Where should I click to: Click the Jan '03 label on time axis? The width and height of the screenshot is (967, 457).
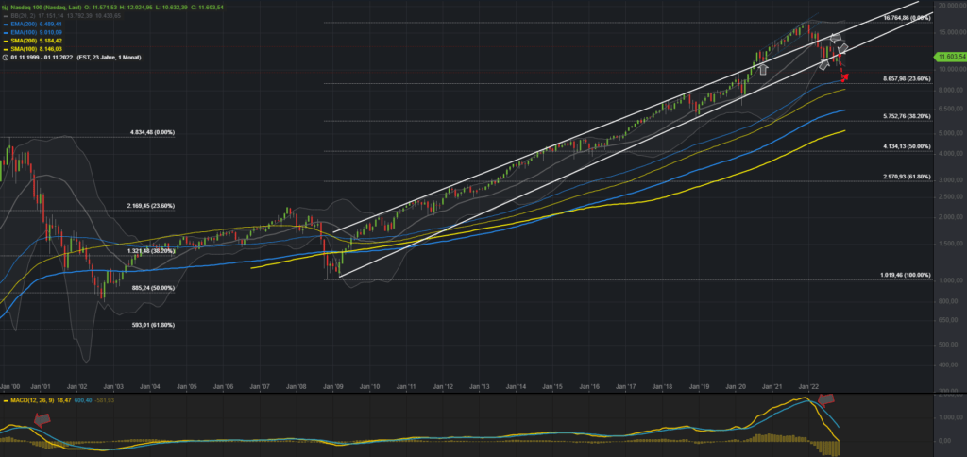[113, 387]
